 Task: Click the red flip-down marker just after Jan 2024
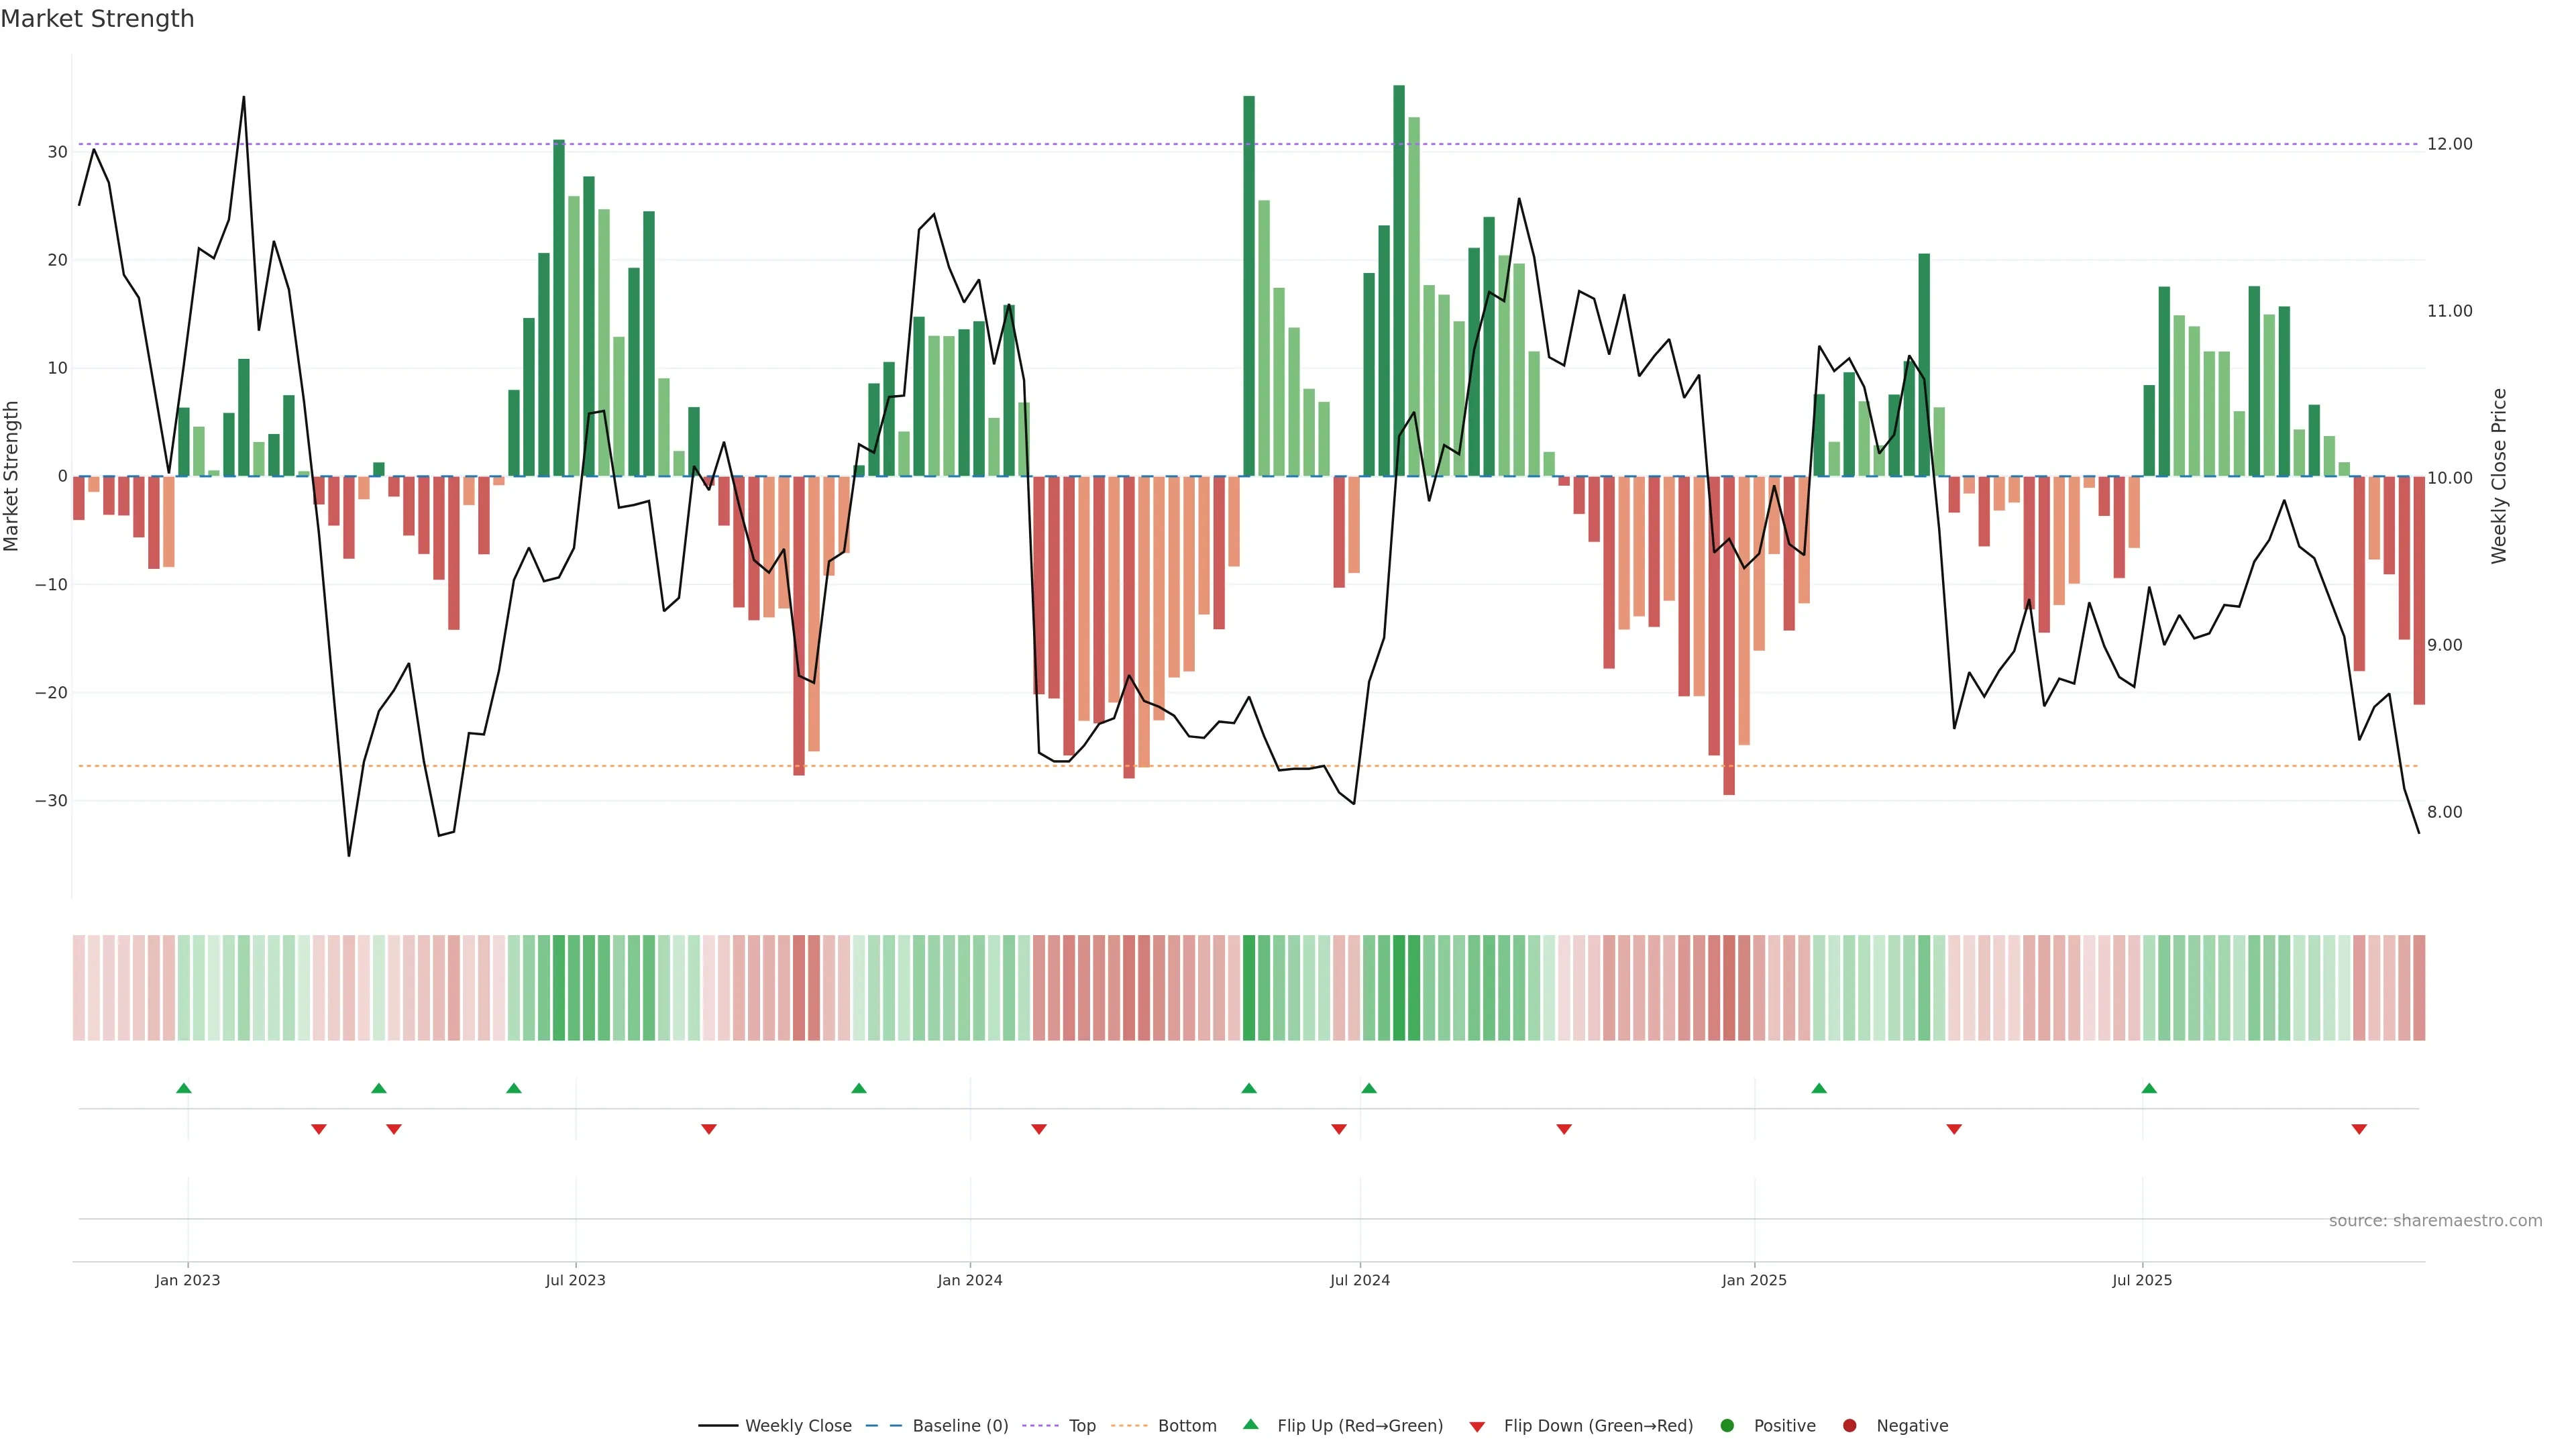click(1039, 1129)
